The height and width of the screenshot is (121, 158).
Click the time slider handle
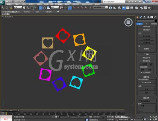pos(10,111)
